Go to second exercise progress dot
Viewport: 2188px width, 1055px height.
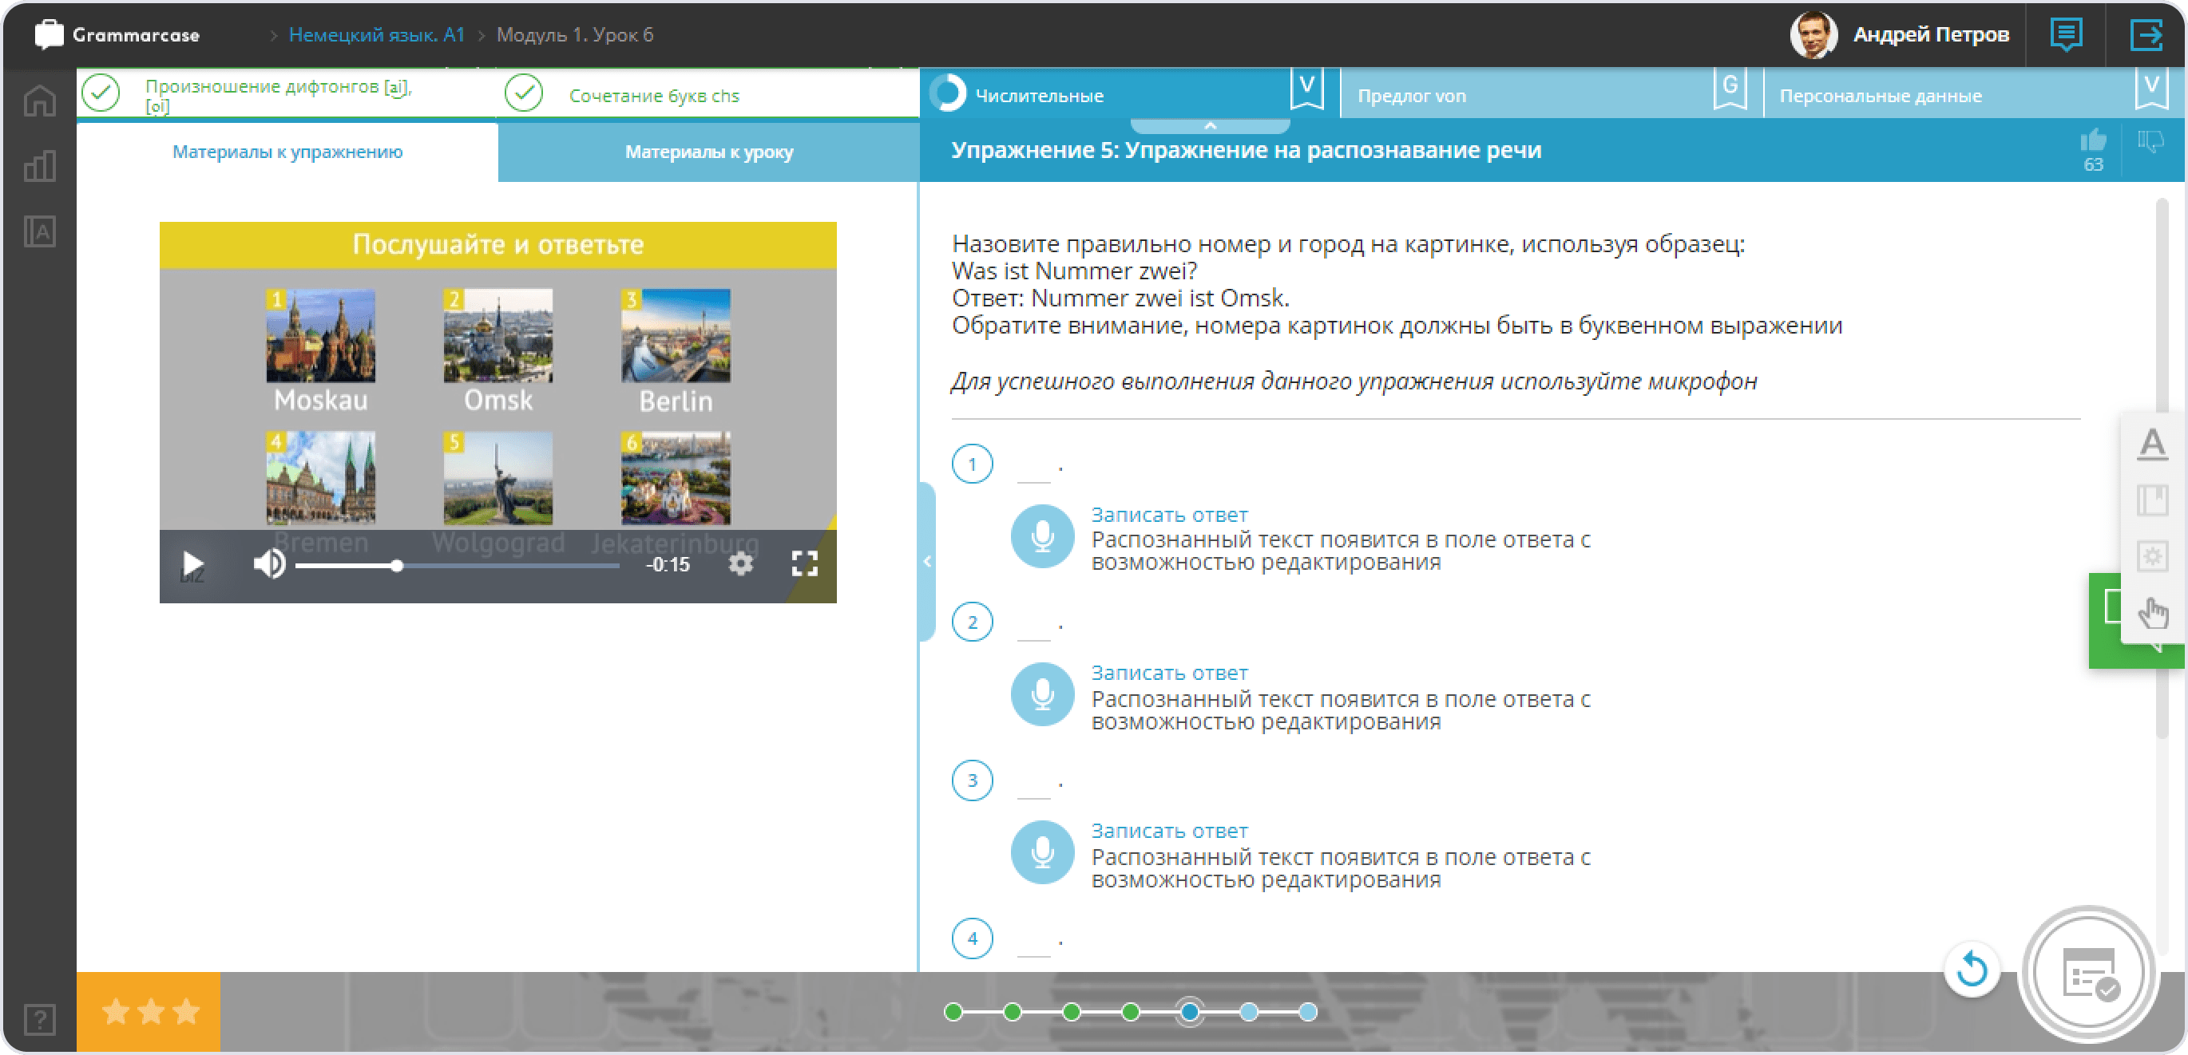pos(1012,1012)
